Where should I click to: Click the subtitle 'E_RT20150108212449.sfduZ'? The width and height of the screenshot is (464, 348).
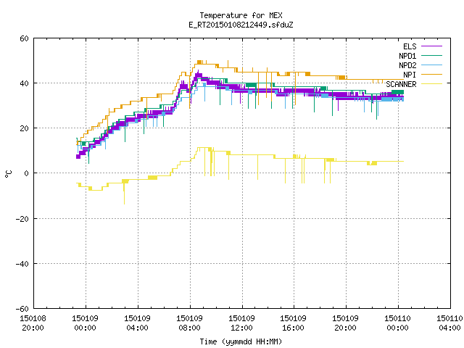(x=241, y=25)
